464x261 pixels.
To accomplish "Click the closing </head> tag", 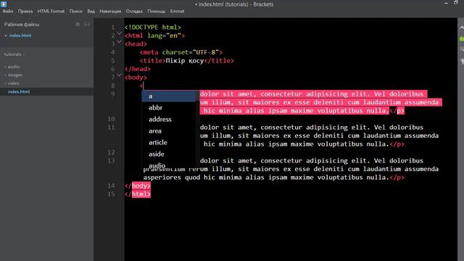I will (x=138, y=69).
